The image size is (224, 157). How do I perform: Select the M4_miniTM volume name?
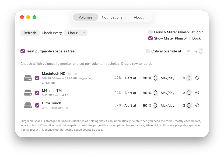[x=52, y=91]
